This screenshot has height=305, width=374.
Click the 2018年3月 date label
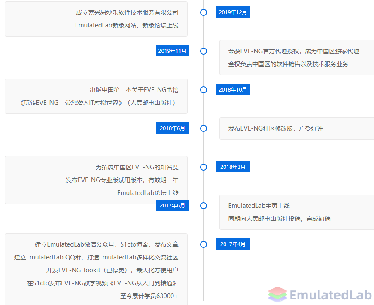coord(233,167)
